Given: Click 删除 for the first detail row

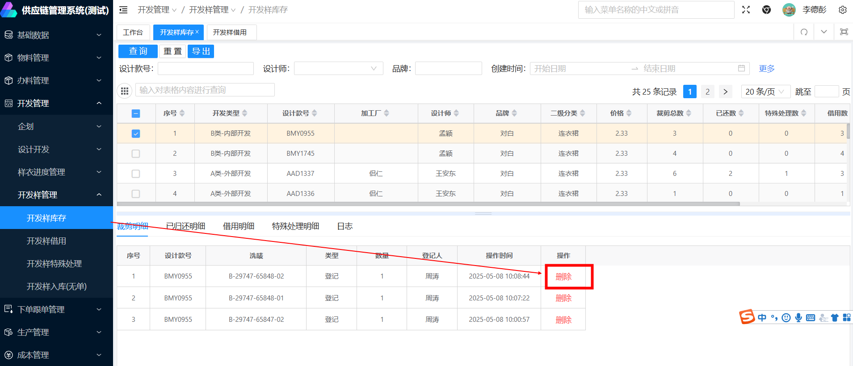Looking at the screenshot, I should point(563,277).
